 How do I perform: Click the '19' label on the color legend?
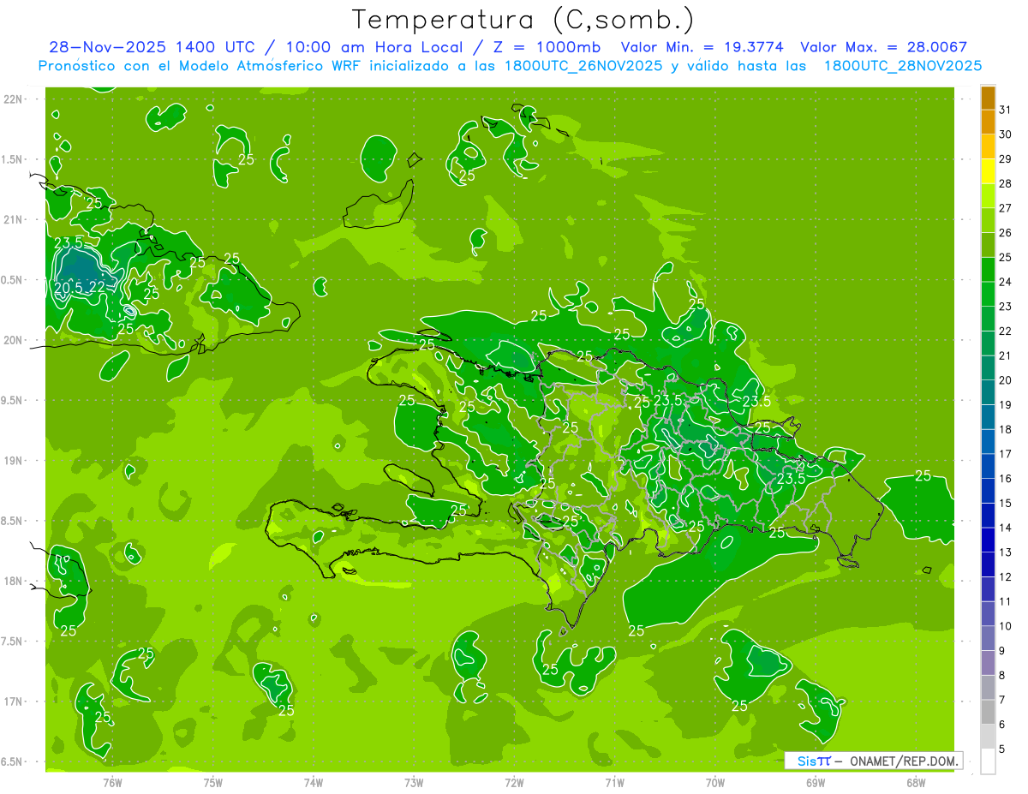(1006, 405)
